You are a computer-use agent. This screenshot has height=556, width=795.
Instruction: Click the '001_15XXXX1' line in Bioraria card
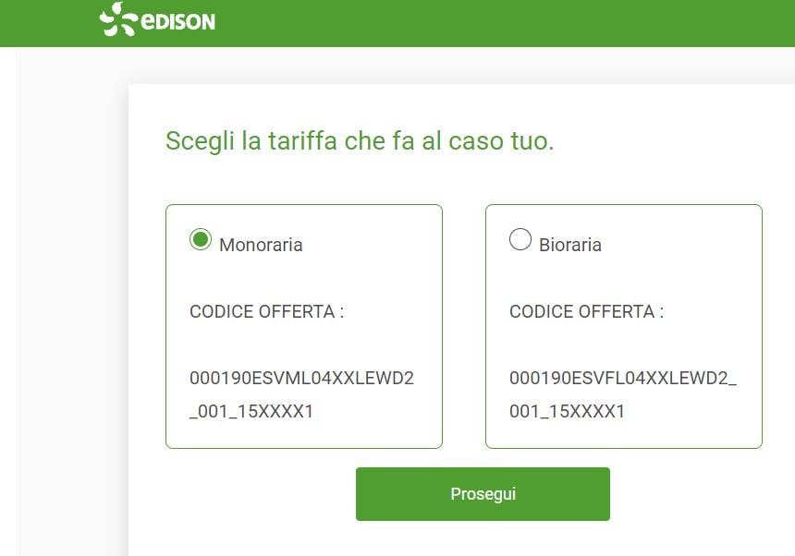(x=567, y=411)
